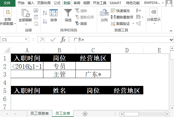Switch to the 插入 ribbon tab

[31, 3]
